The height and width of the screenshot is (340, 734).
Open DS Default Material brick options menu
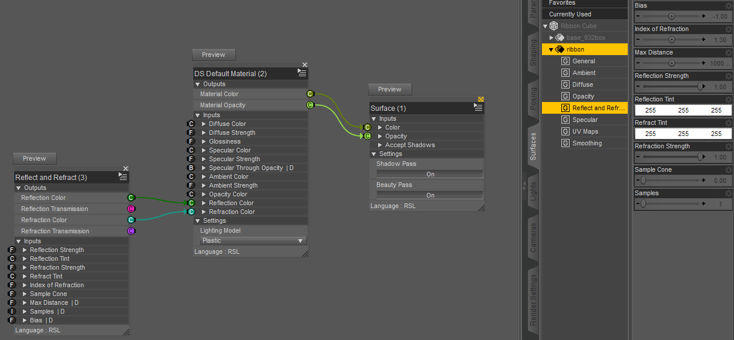(x=302, y=73)
